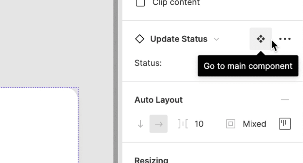303x163 pixels.
Task: Set auto layout direction to vertical
Action: click(140, 124)
